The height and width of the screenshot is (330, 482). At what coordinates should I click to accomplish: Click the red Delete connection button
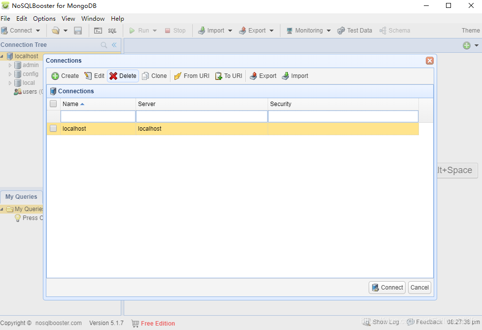tap(123, 76)
